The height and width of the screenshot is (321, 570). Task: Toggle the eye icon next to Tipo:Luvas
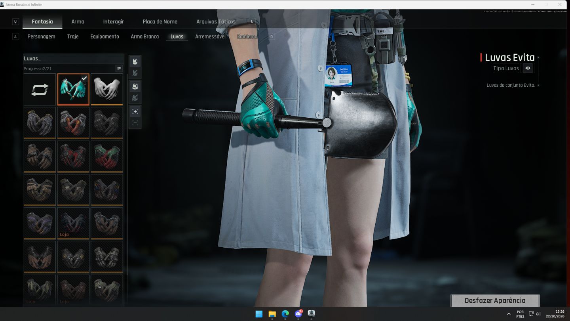(x=528, y=68)
